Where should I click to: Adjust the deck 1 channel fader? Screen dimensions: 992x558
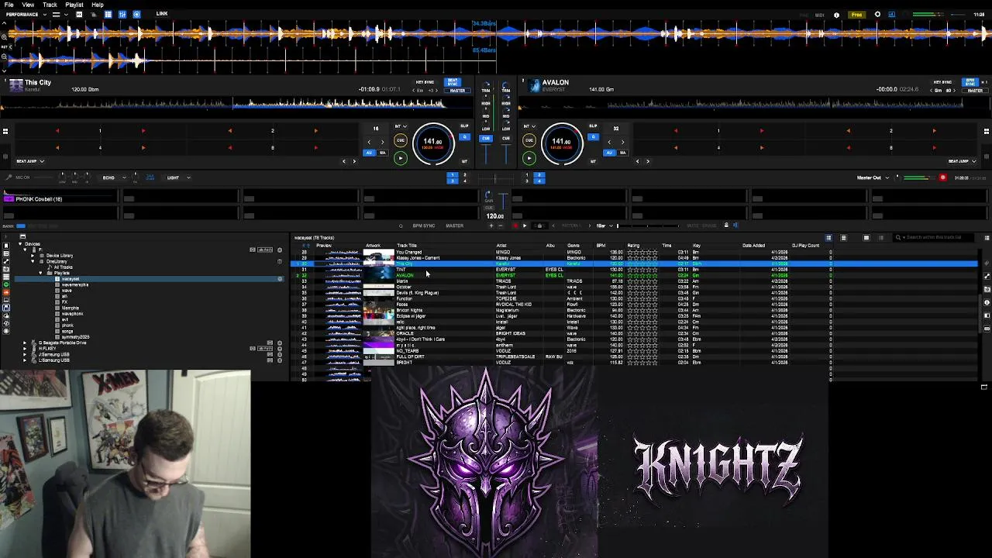486,153
